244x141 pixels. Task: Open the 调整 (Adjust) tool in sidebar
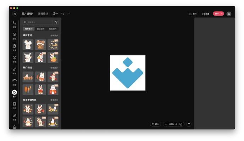15,24
